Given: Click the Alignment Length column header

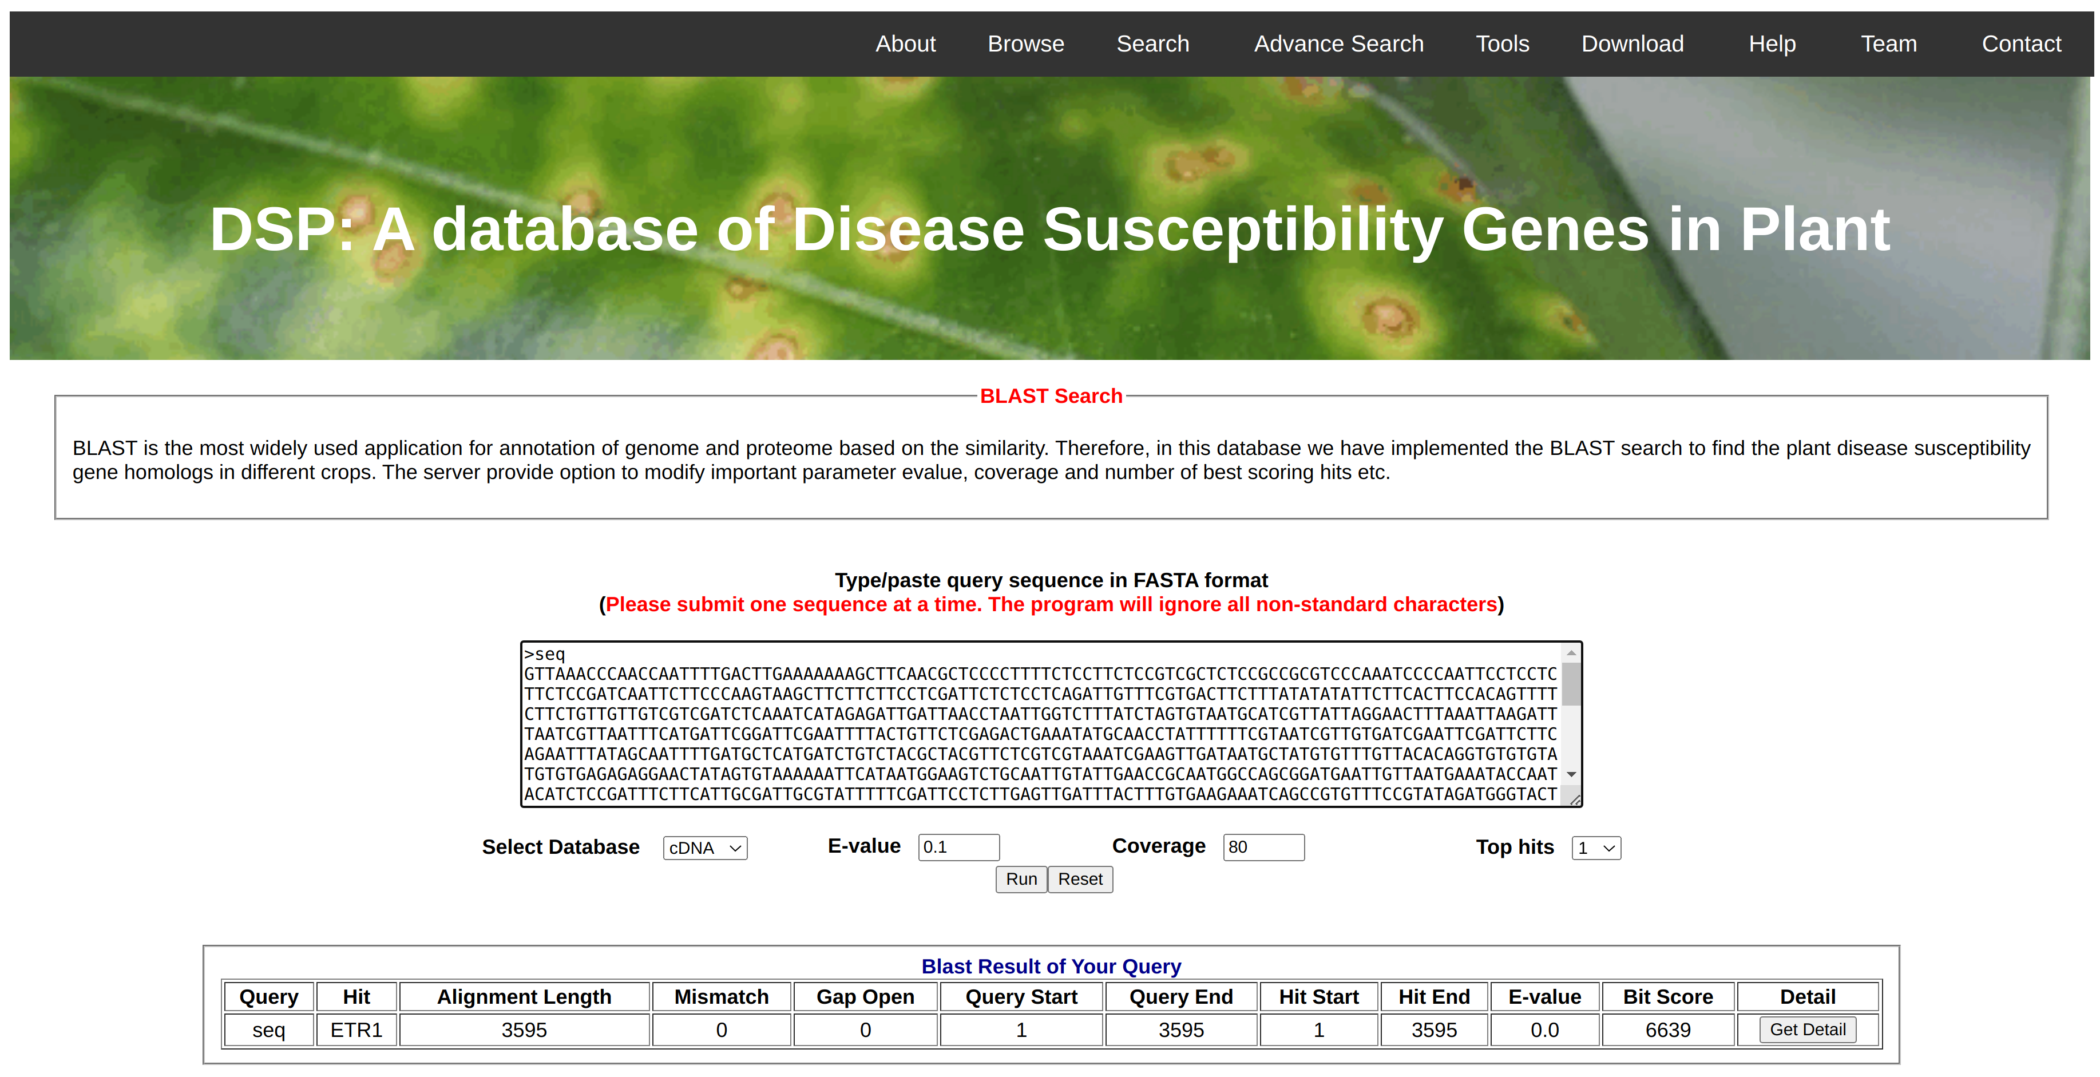Looking at the screenshot, I should pos(524,996).
